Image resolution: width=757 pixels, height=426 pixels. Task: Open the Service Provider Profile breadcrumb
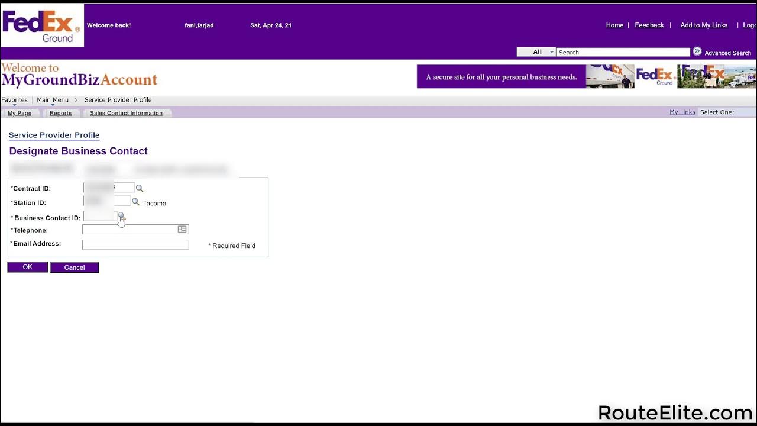[118, 100]
